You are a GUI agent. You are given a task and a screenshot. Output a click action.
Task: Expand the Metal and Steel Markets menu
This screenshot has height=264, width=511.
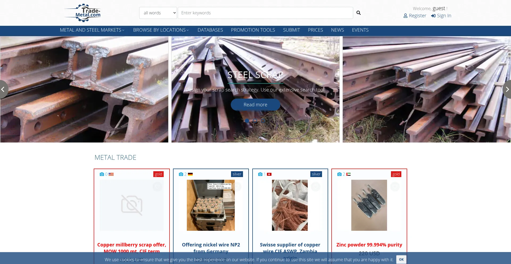click(92, 30)
